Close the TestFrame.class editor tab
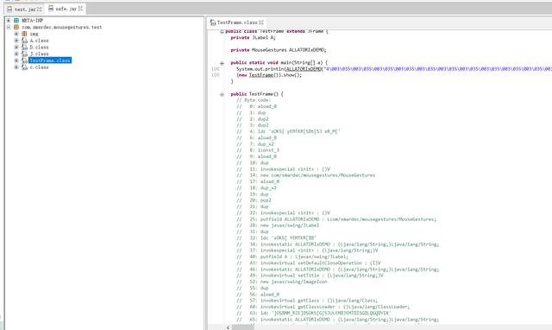 (x=260, y=22)
